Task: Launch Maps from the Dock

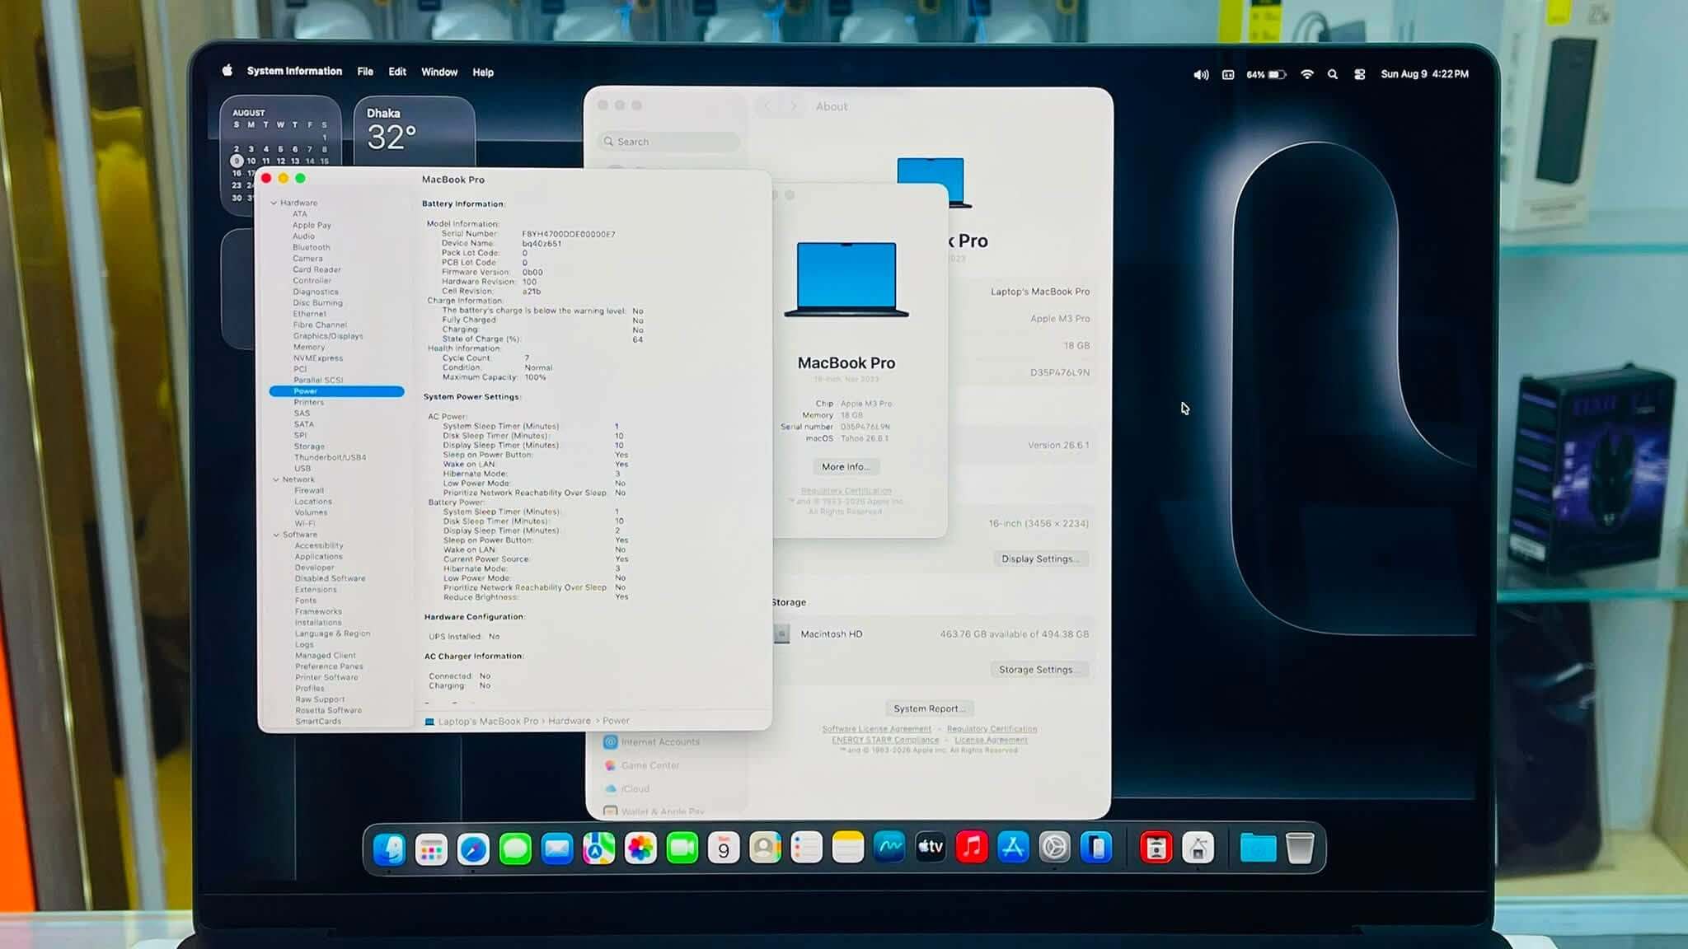Action: point(598,848)
